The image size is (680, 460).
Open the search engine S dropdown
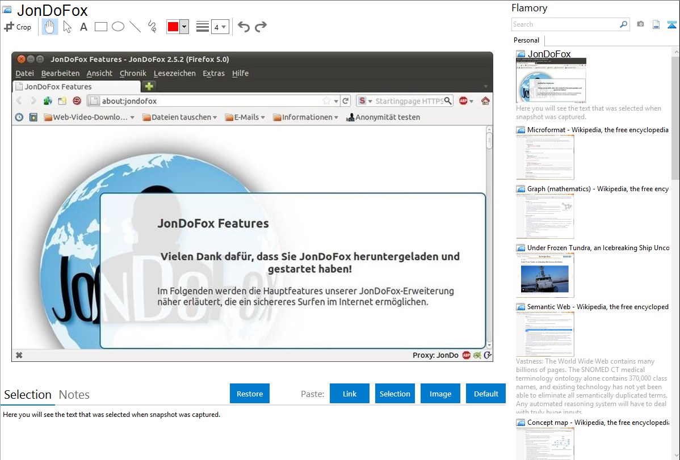(365, 101)
